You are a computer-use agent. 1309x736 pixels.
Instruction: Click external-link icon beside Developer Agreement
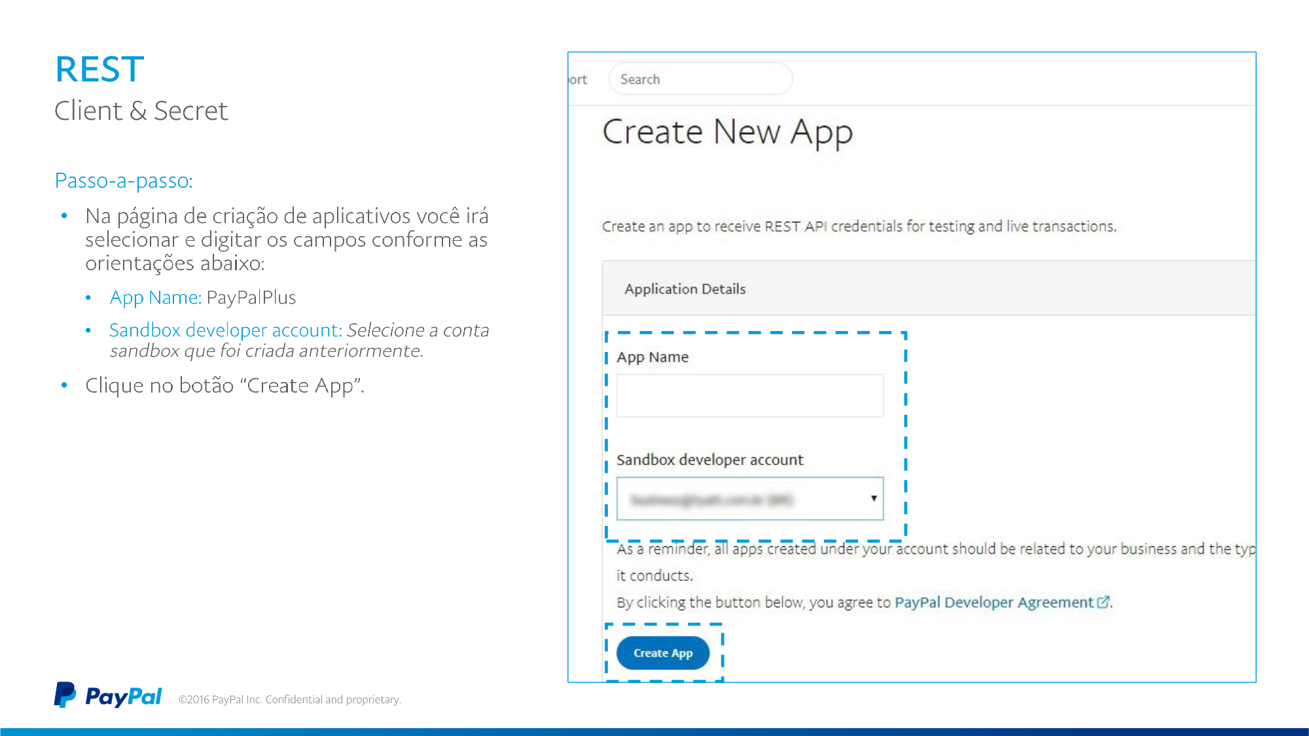tap(1103, 602)
